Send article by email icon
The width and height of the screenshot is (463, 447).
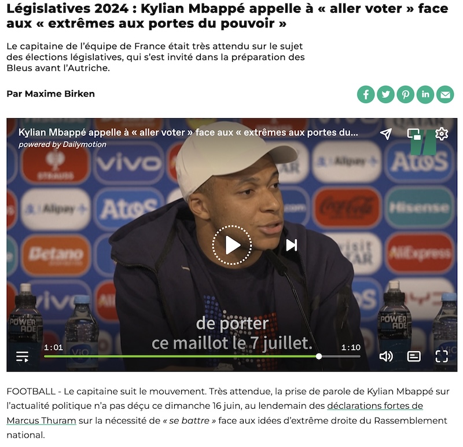pos(445,94)
